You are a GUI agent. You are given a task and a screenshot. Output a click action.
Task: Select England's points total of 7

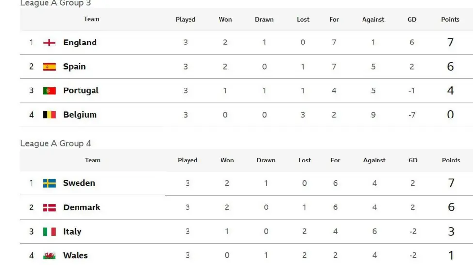(x=450, y=43)
